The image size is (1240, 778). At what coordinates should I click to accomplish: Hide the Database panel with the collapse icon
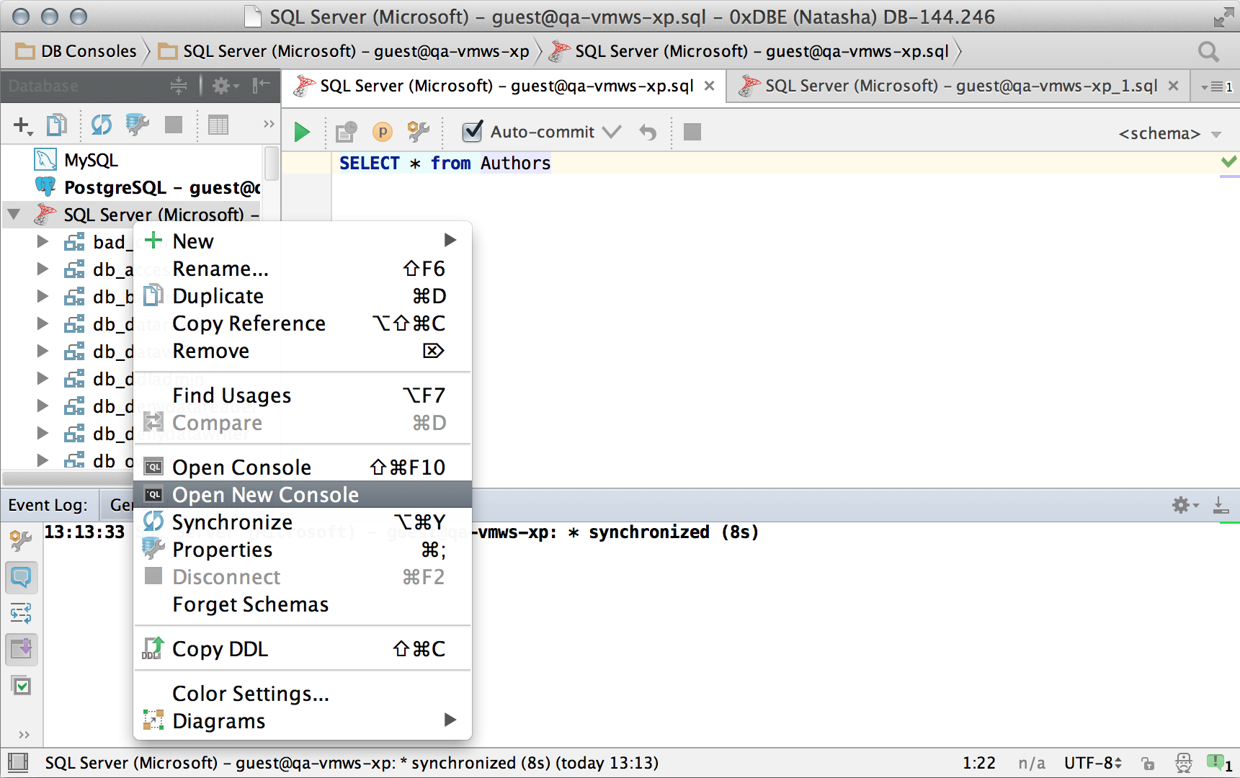(261, 86)
